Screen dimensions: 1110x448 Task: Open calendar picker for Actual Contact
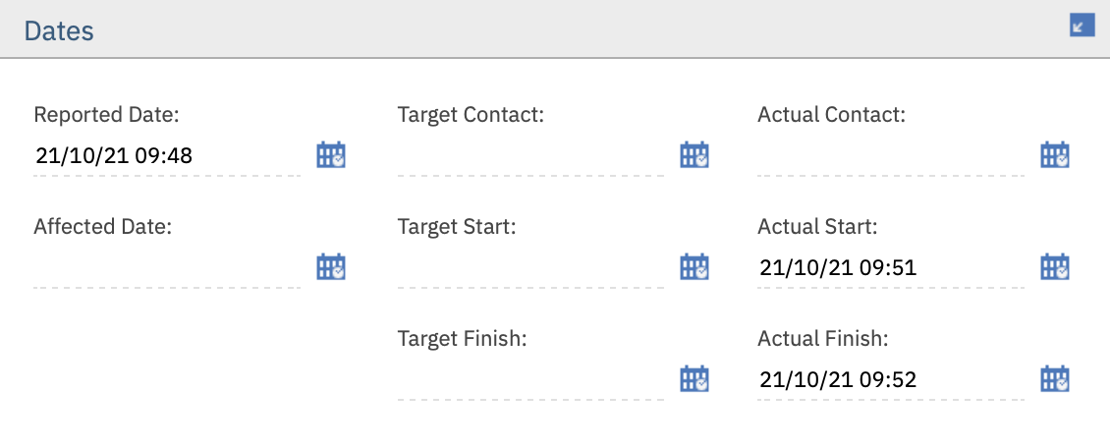tap(1055, 155)
